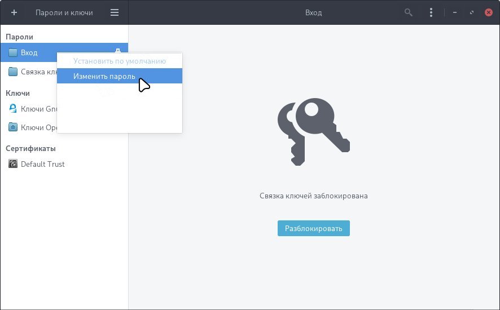This screenshot has height=310, width=500.
Task: Click the lock icon on the Вход row
Action: point(118,50)
